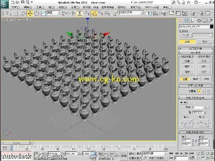Select the Select and Uniform Scale tool
Screen dimensions: 215x161
coord(43,13)
